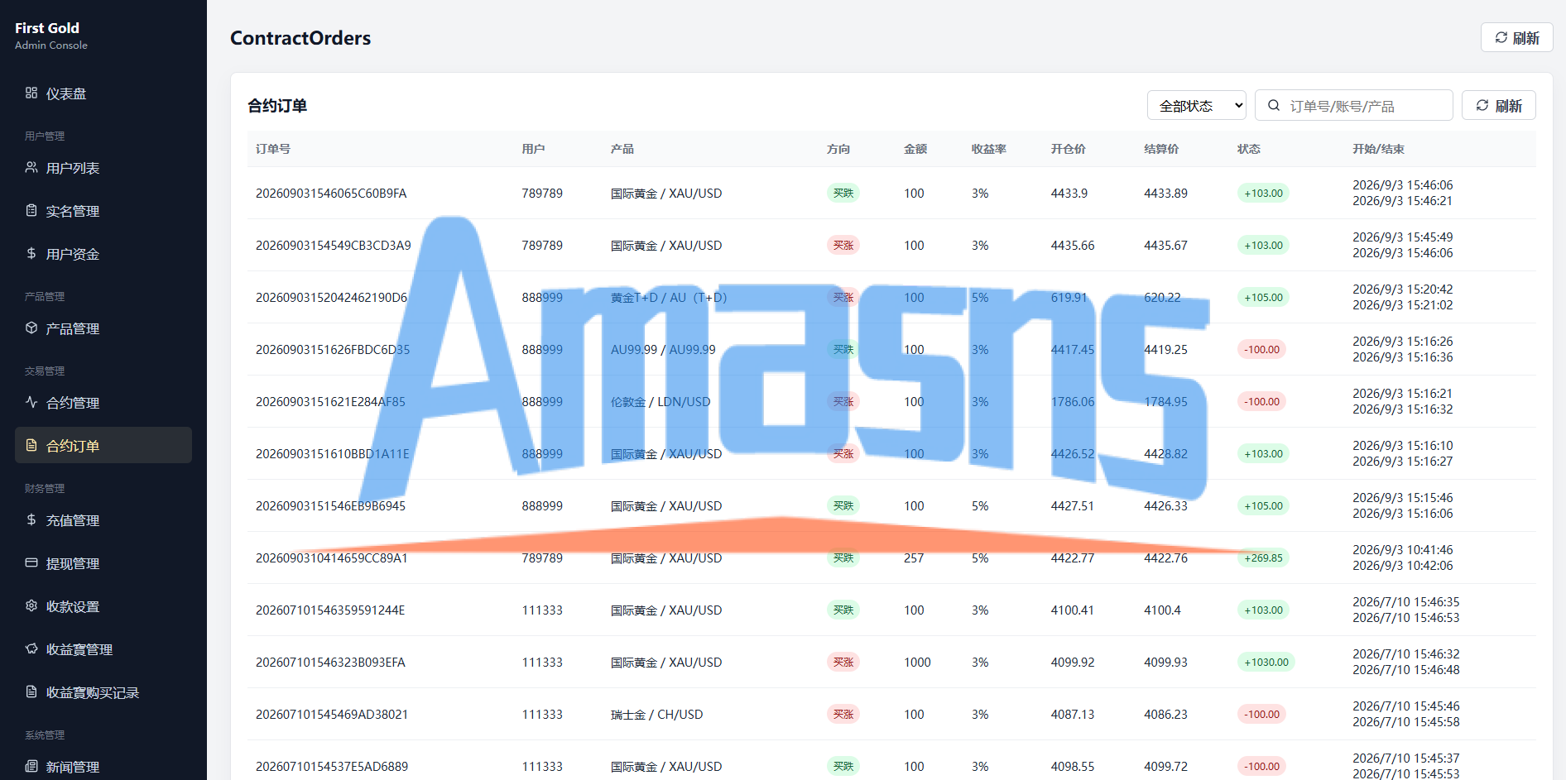Image resolution: width=1566 pixels, height=780 pixels.
Task: Focus the 订单号/账号/产品 search field
Action: pyautogui.click(x=1354, y=105)
